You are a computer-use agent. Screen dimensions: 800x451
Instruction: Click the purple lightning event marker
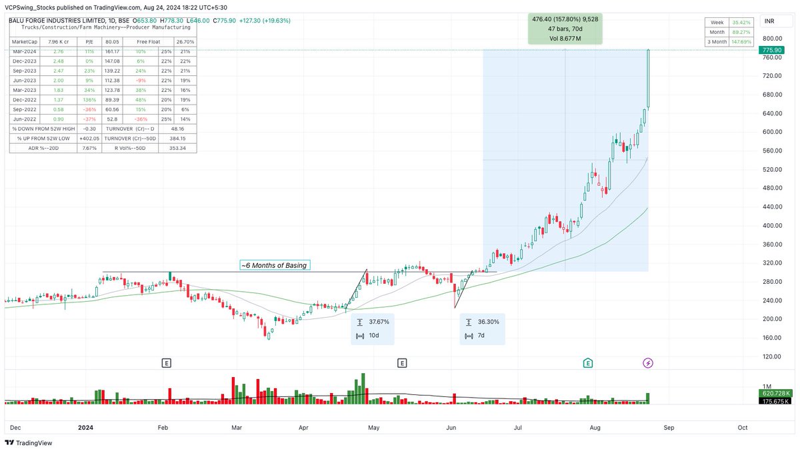click(648, 363)
